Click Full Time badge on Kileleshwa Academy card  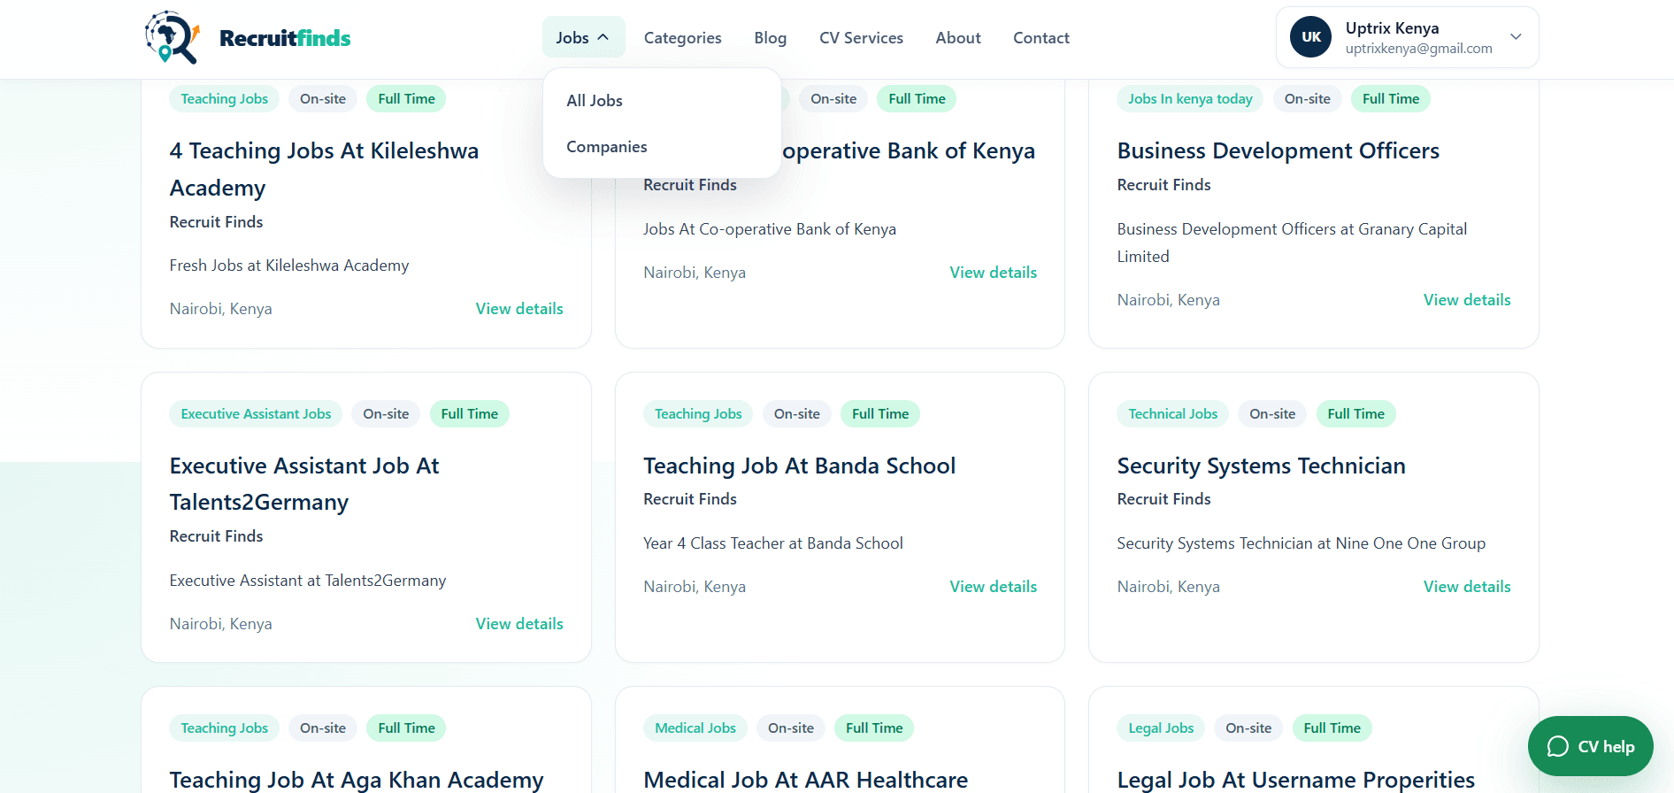coord(406,99)
